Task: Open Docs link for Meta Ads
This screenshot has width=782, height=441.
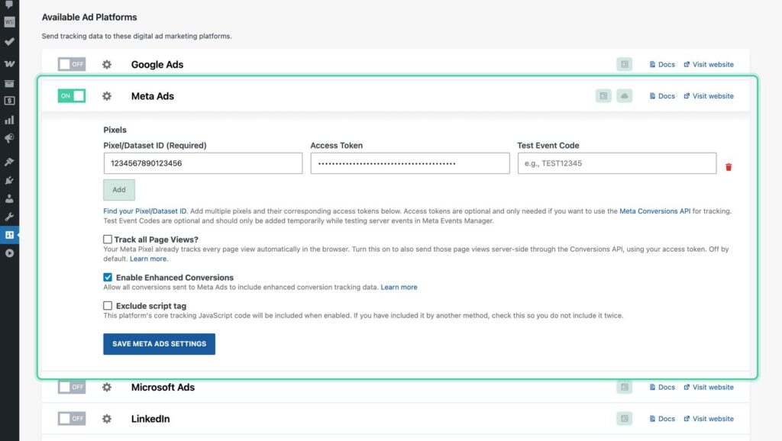Action: pos(662,95)
